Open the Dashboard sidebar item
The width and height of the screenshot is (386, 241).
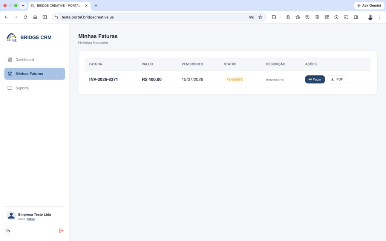tap(34, 59)
